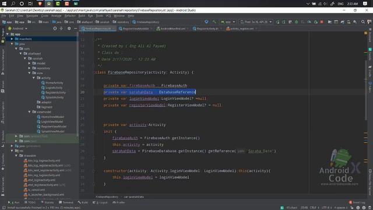Viewport: 373px width, 210px height.
Task: Switch to the AndroidManifest.xml editor tab
Action: [x=173, y=29]
